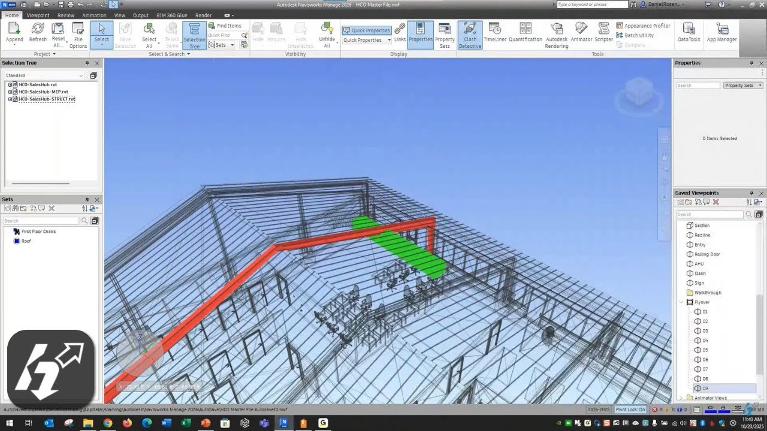This screenshot has width=767, height=431.
Task: Pin the Properties panel
Action: point(751,63)
